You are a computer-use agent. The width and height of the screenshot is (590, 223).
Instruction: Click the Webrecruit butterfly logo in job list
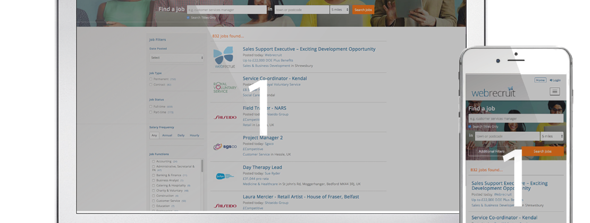224,57
